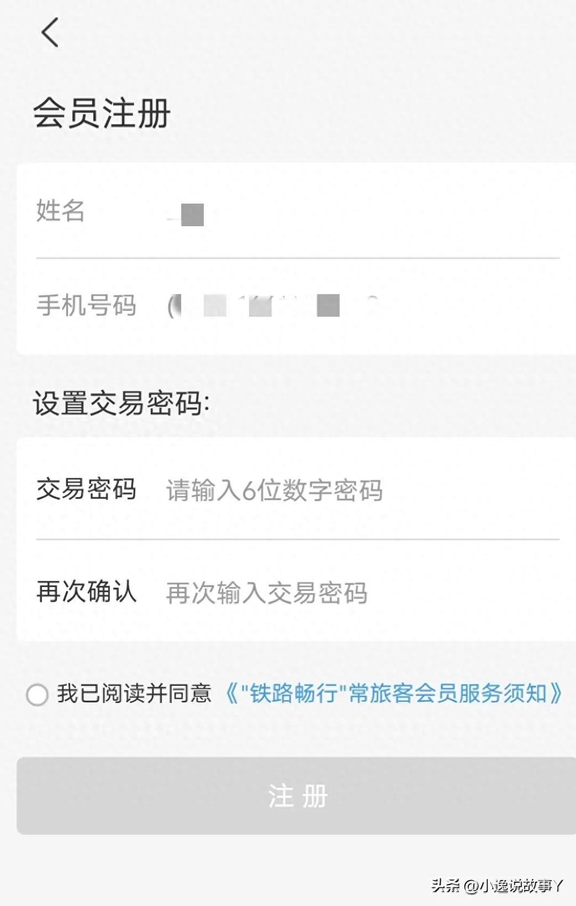
Task: Click the 交易密码 field label
Action: pos(86,489)
